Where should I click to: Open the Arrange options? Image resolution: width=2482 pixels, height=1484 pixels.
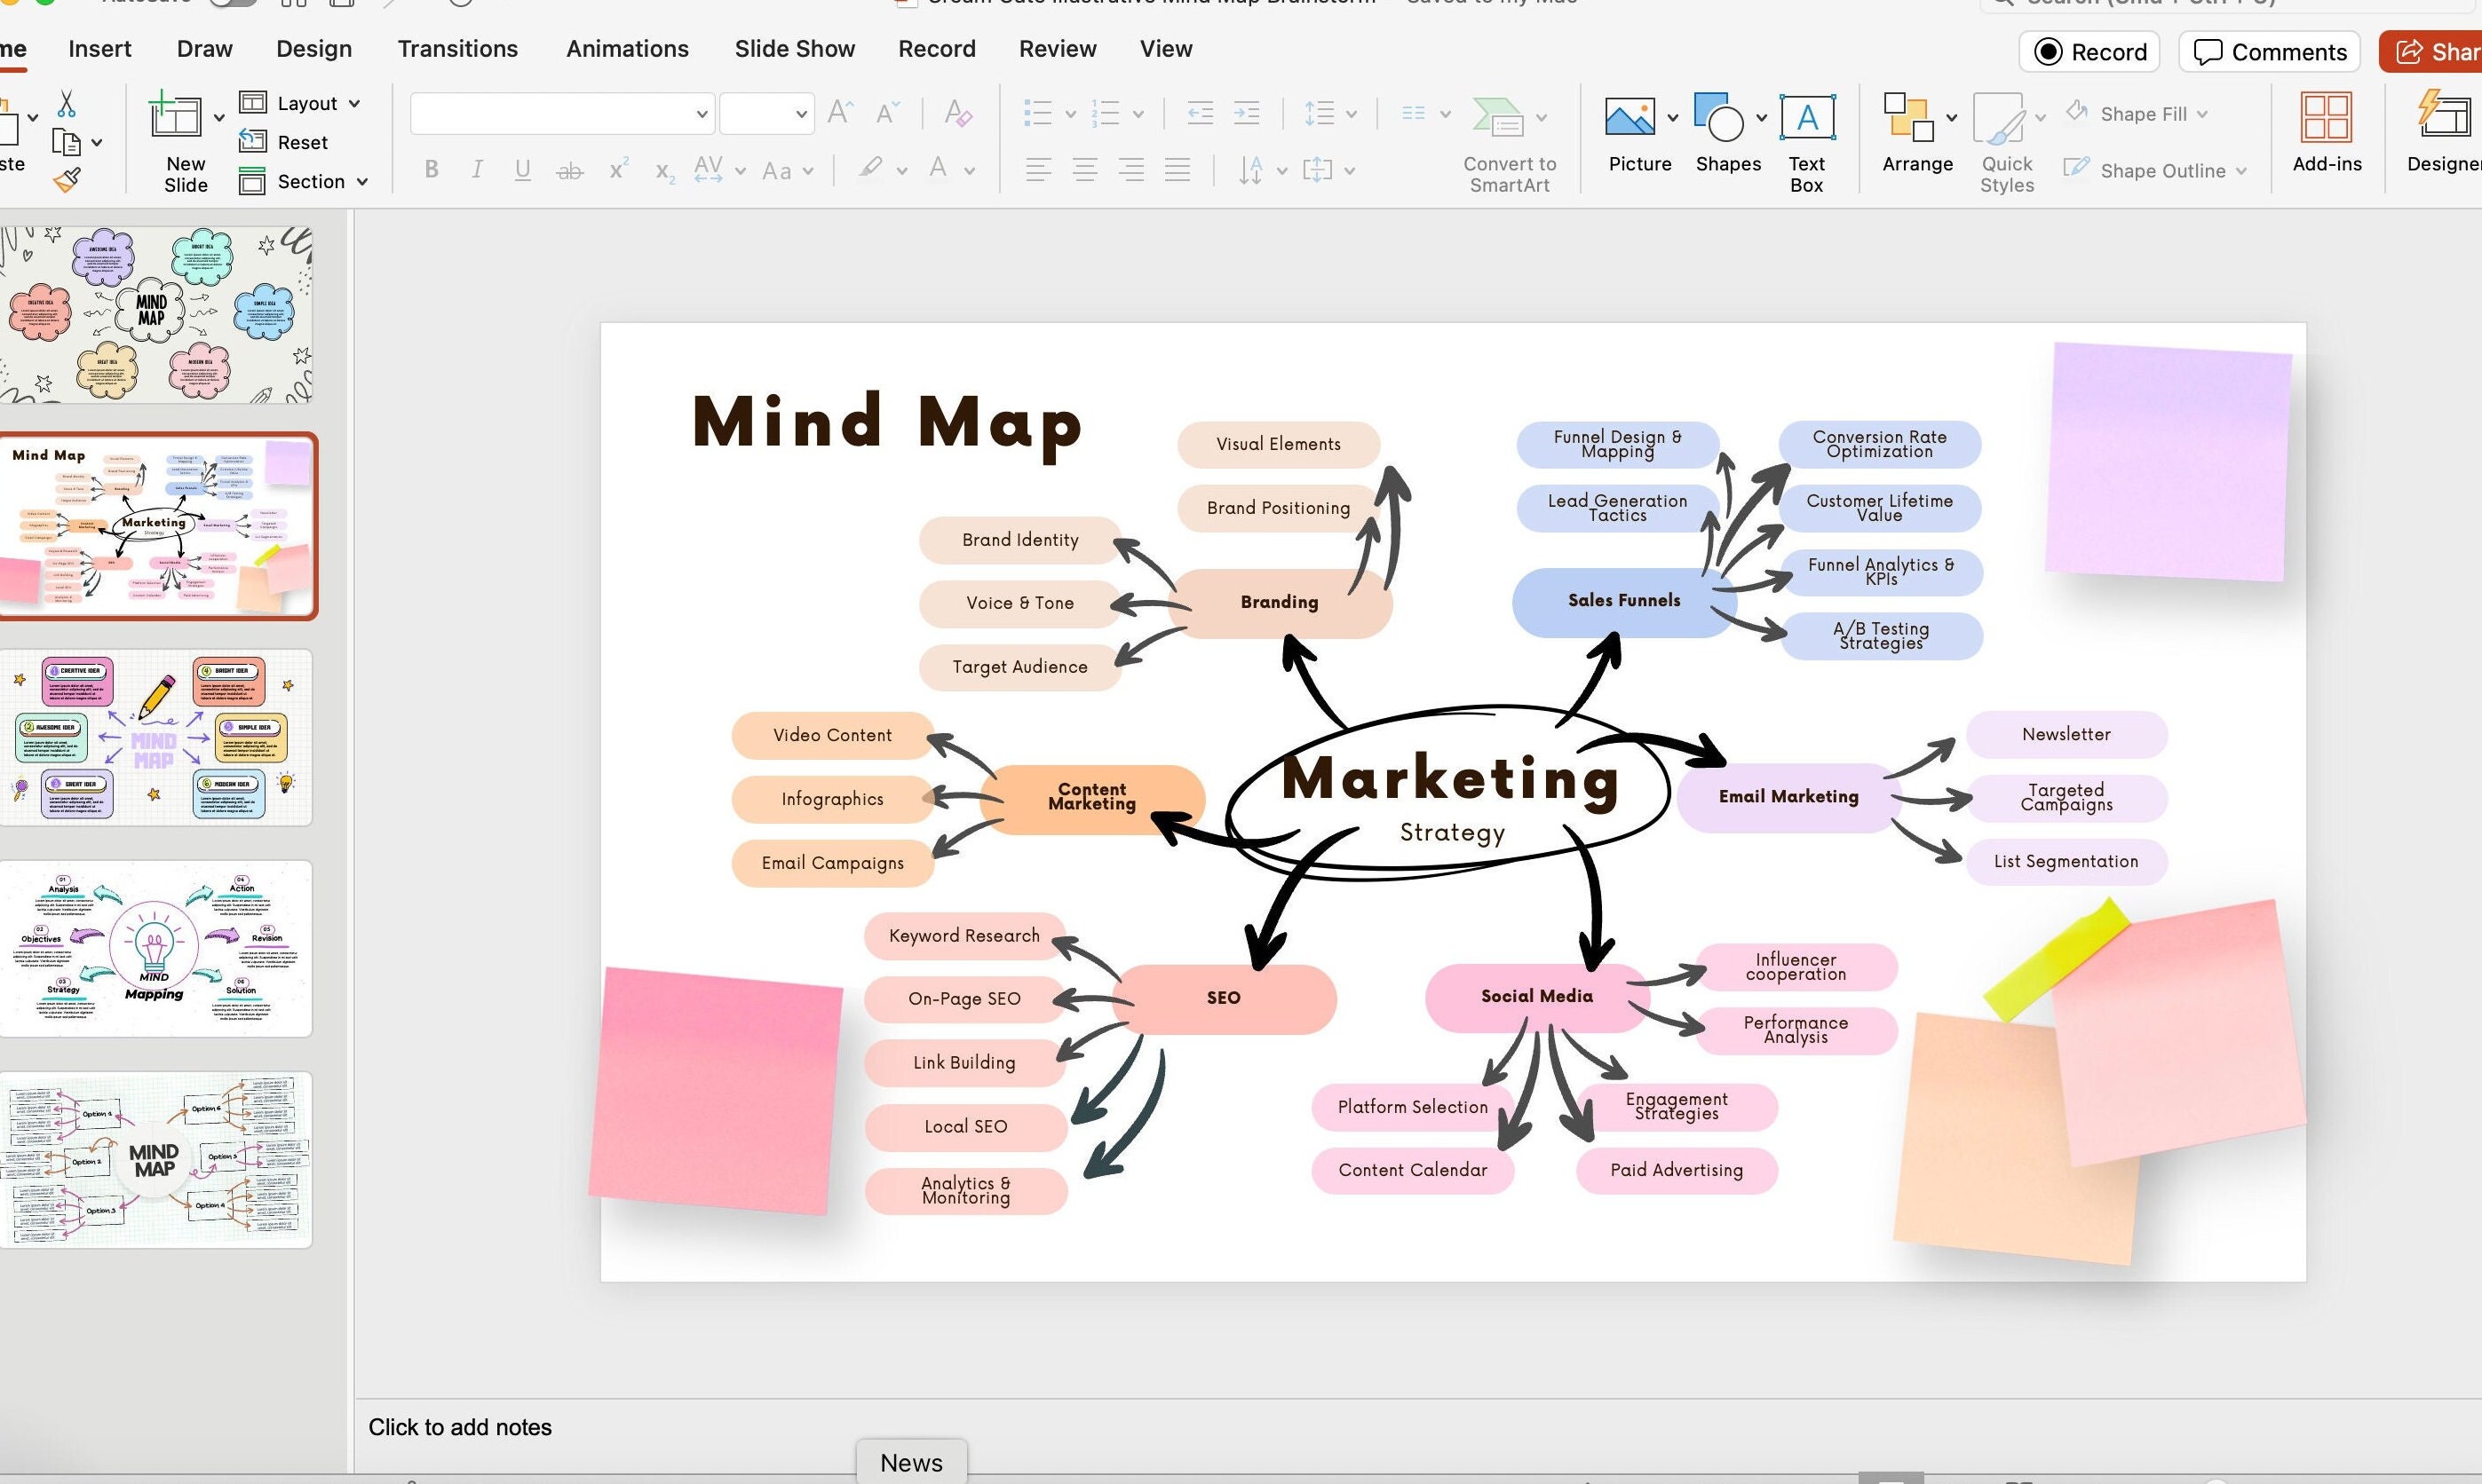pos(1913,133)
